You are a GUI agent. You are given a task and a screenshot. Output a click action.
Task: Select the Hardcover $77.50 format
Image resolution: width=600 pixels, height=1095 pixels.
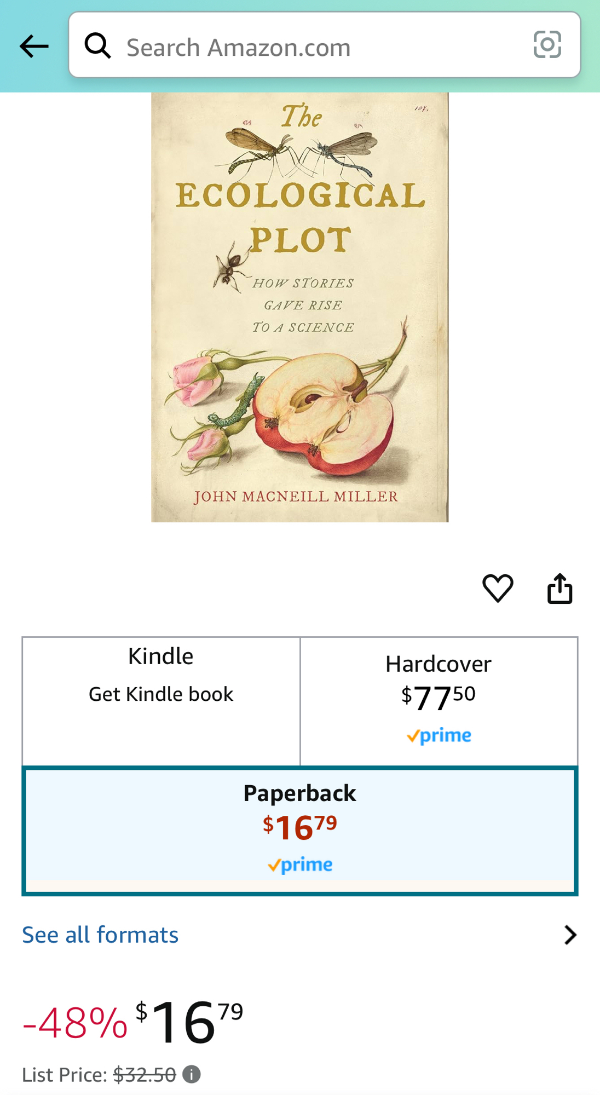pos(439,701)
